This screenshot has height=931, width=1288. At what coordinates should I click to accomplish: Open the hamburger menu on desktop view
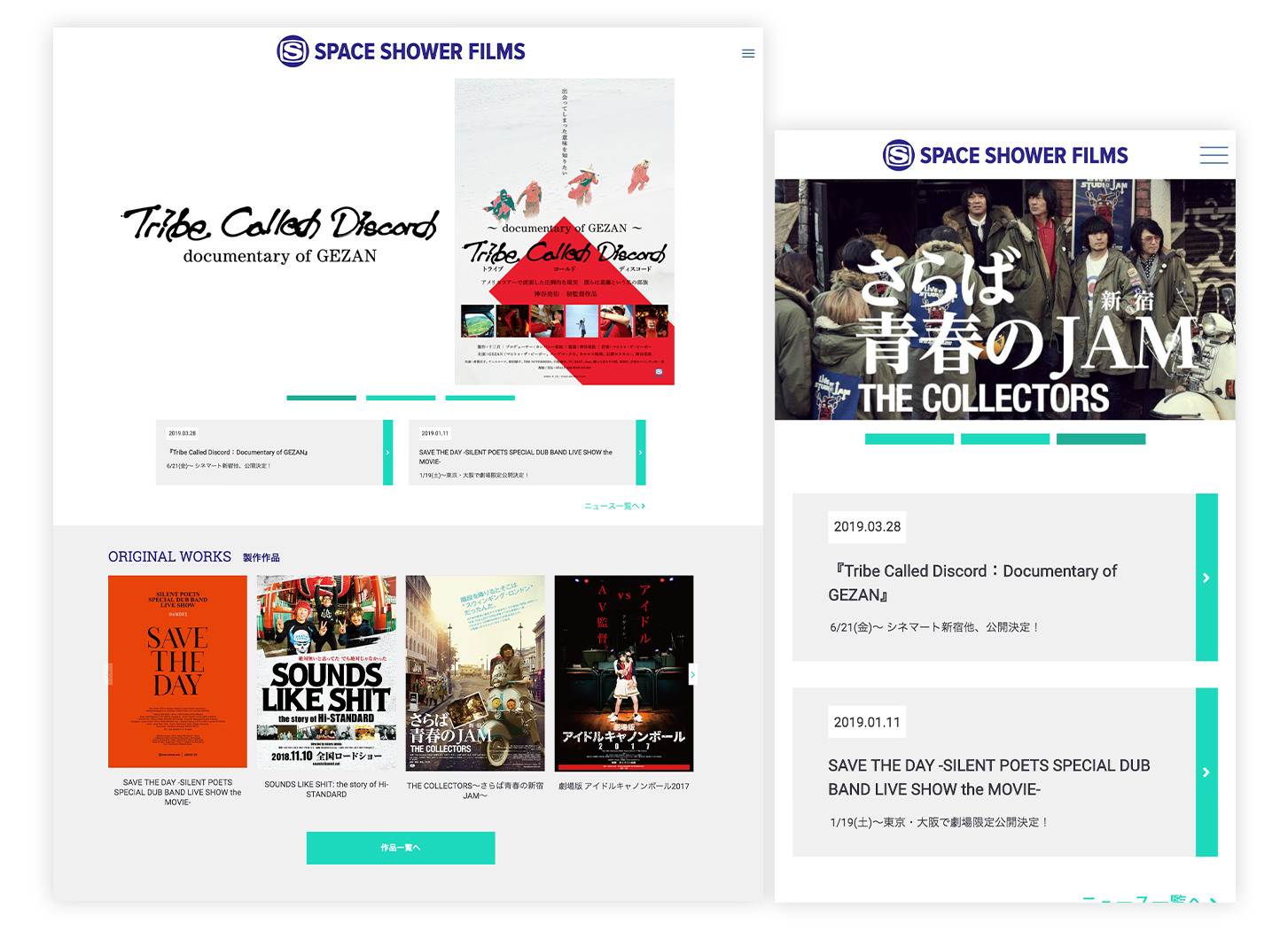point(748,54)
